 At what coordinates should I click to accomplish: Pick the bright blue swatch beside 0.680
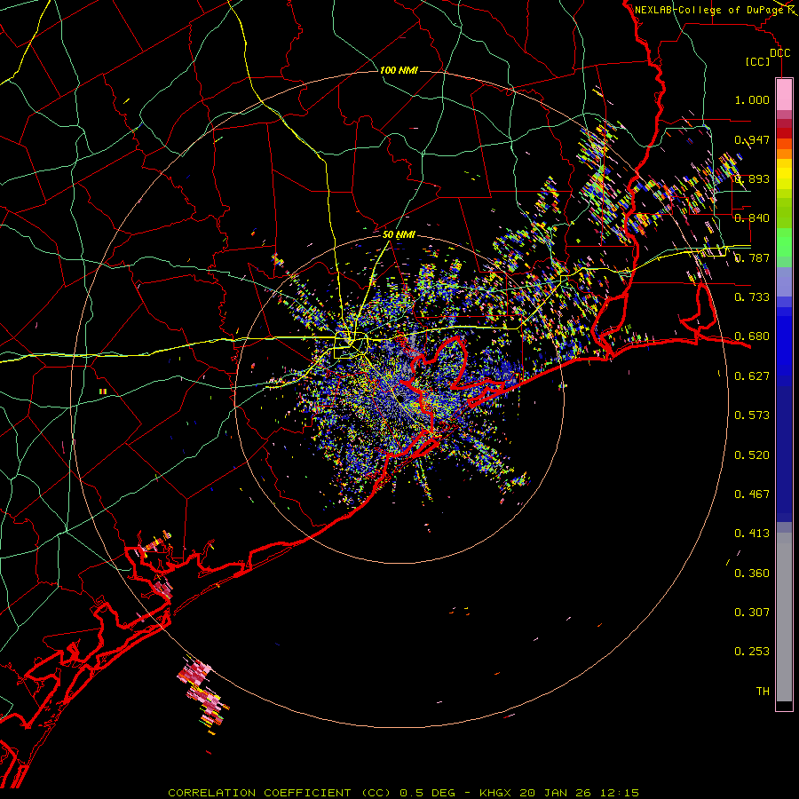point(784,342)
